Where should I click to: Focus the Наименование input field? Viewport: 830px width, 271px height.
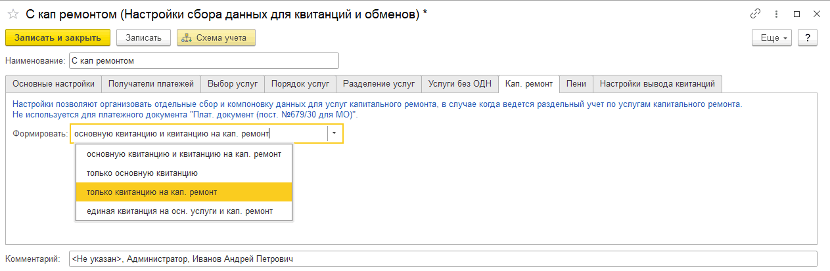point(204,61)
